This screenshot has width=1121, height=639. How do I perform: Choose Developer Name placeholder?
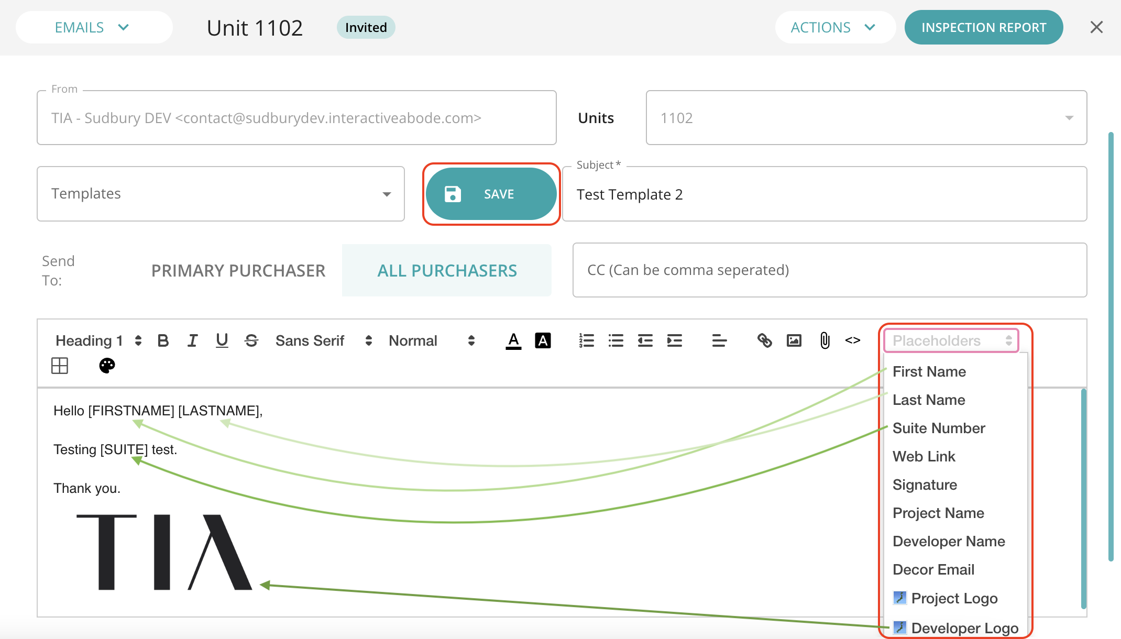(949, 542)
